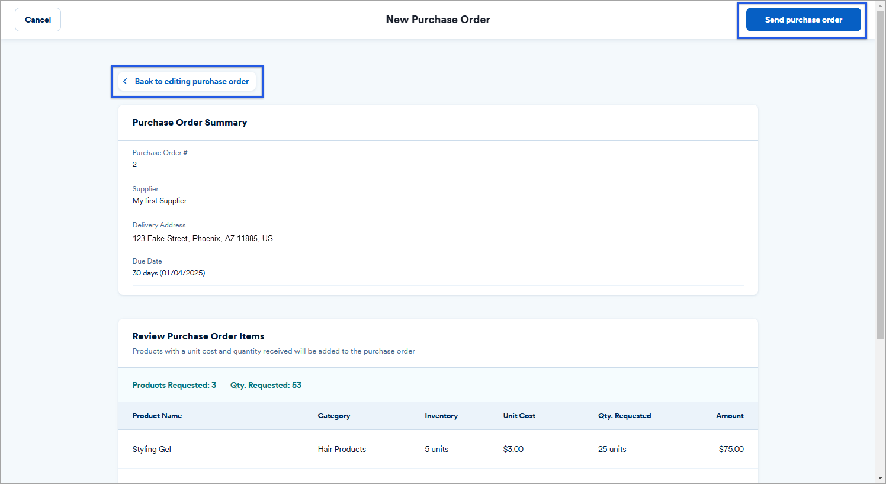Click the Inventory column header
Image resolution: width=886 pixels, height=484 pixels.
click(441, 415)
